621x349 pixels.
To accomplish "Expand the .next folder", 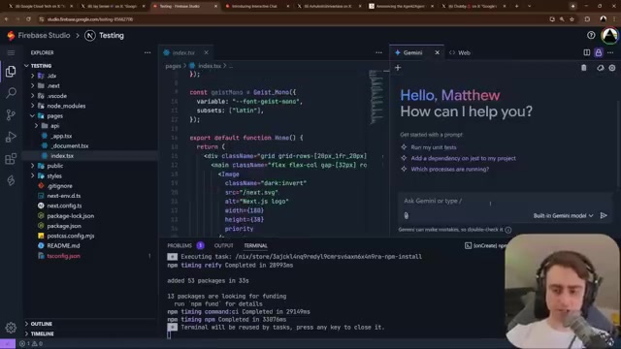I will [32, 85].
